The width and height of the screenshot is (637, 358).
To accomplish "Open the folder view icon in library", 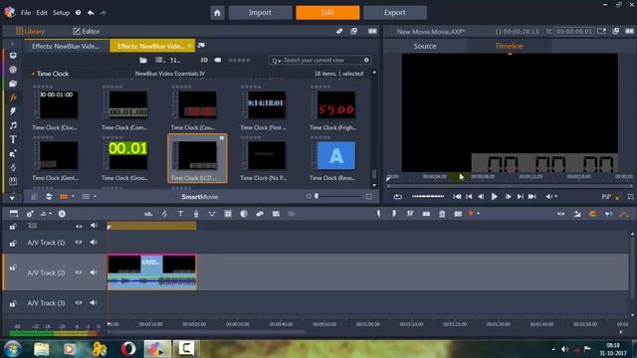I will point(143,60).
